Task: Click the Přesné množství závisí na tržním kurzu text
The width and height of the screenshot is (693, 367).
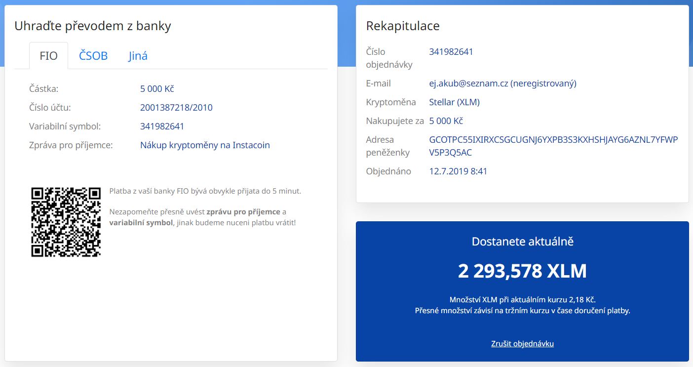Action: click(x=522, y=311)
